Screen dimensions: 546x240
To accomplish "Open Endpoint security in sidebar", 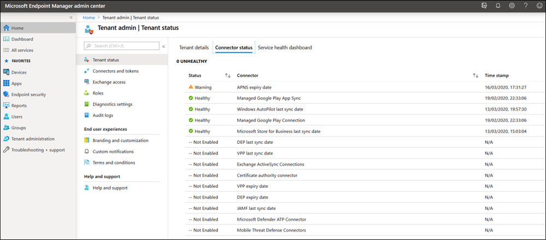I will tap(28, 95).
